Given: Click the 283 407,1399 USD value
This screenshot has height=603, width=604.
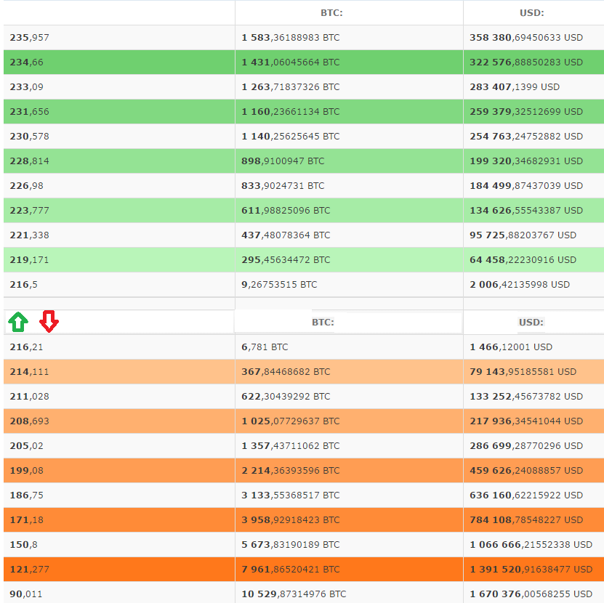Looking at the screenshot, I should pos(515,87).
